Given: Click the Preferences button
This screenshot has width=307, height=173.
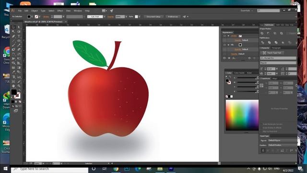Looking at the screenshot, I should tap(173, 17).
